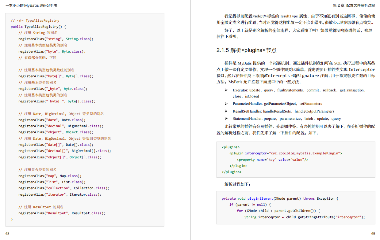Click the code registerAlias("map", Map.class);
Screen dimensions: 380x240
(x=50, y=176)
